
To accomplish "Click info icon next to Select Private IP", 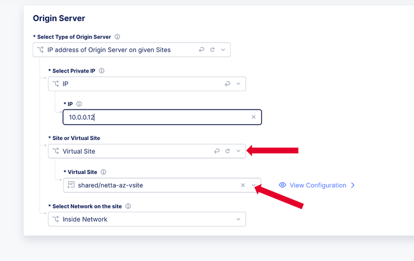I will (102, 71).
